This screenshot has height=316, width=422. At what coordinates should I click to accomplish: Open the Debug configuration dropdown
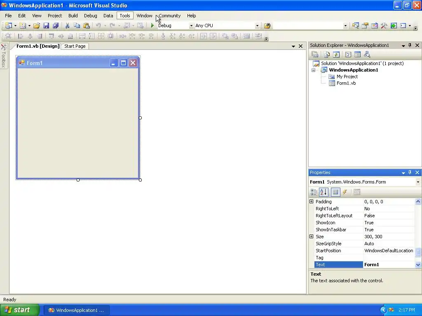[x=191, y=26]
